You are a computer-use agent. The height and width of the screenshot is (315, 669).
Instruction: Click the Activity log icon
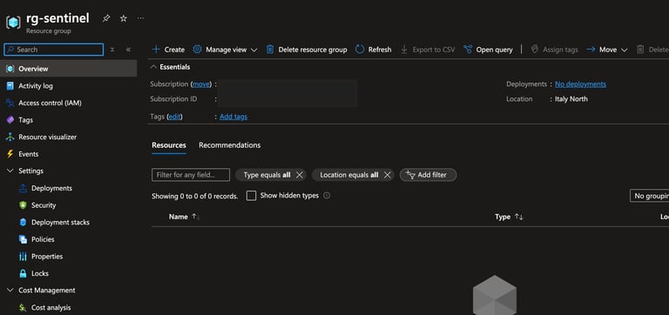pyautogui.click(x=10, y=85)
